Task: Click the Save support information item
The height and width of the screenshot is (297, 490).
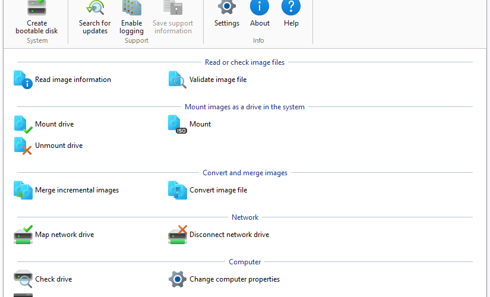Action: [x=173, y=18]
